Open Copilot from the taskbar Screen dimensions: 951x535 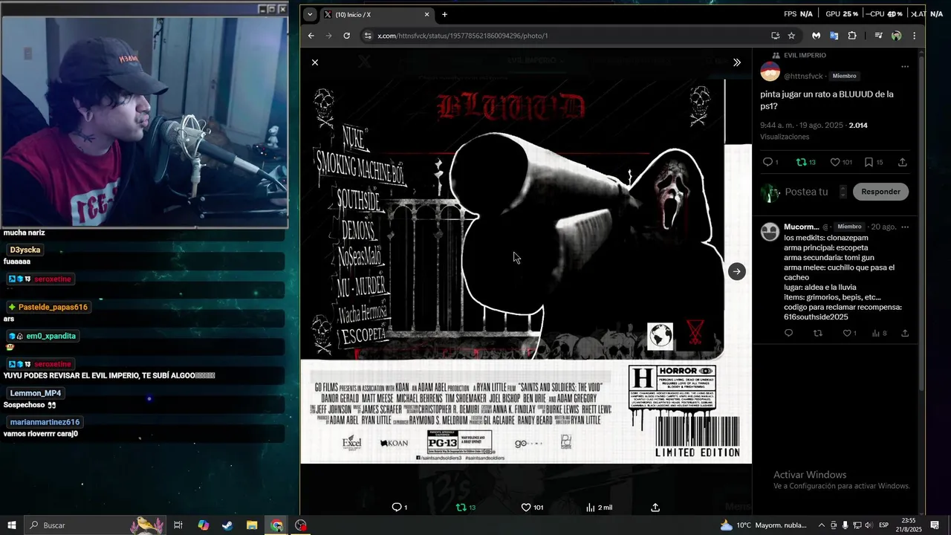pyautogui.click(x=204, y=525)
